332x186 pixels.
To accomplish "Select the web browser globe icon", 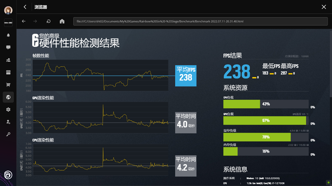I will [x=8, y=97].
